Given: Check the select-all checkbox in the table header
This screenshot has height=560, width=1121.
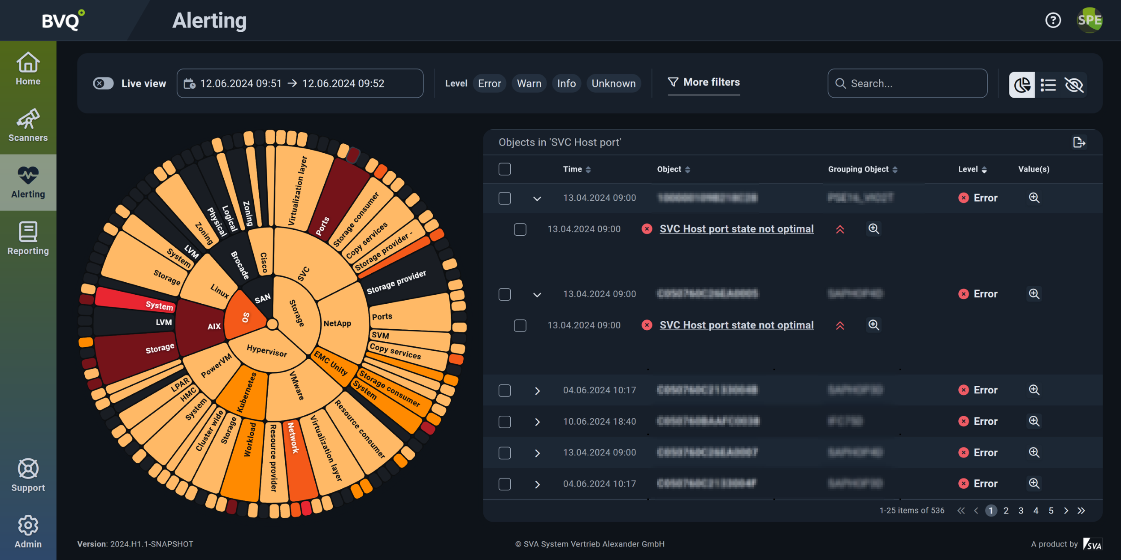Looking at the screenshot, I should [x=504, y=169].
